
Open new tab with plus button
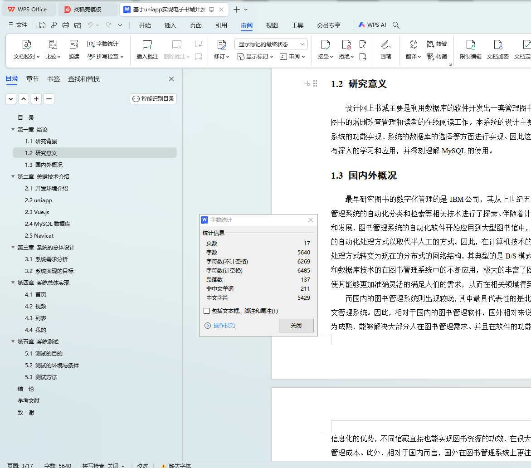(x=237, y=10)
